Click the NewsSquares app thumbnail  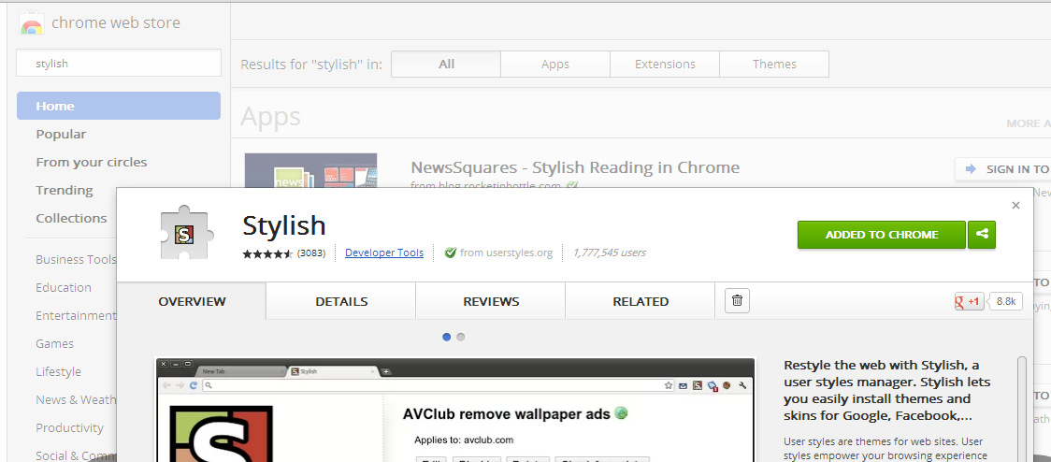[310, 171]
